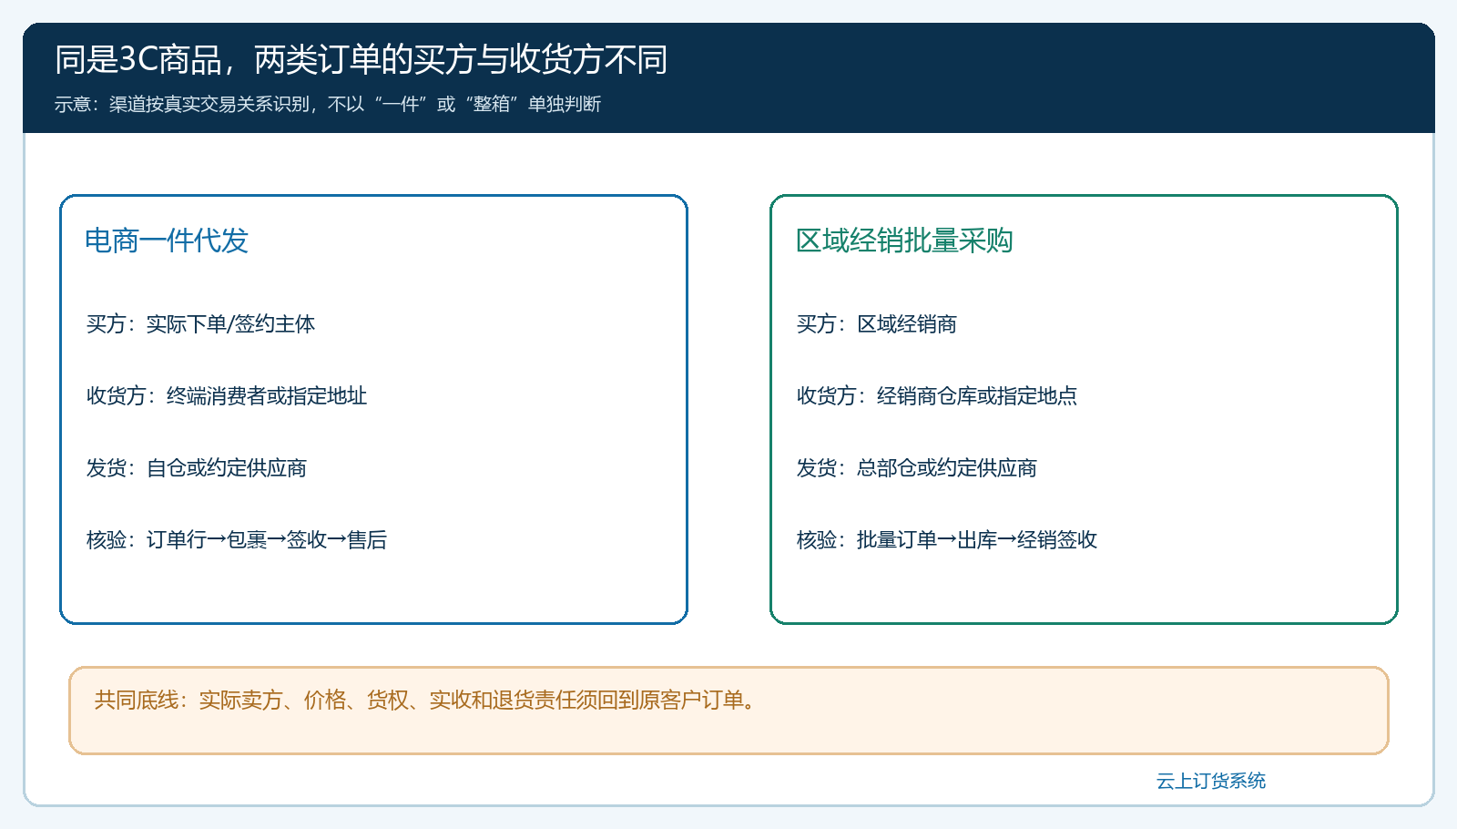
Task: Click the 共同底线 note in the orange box
Action: point(426,701)
